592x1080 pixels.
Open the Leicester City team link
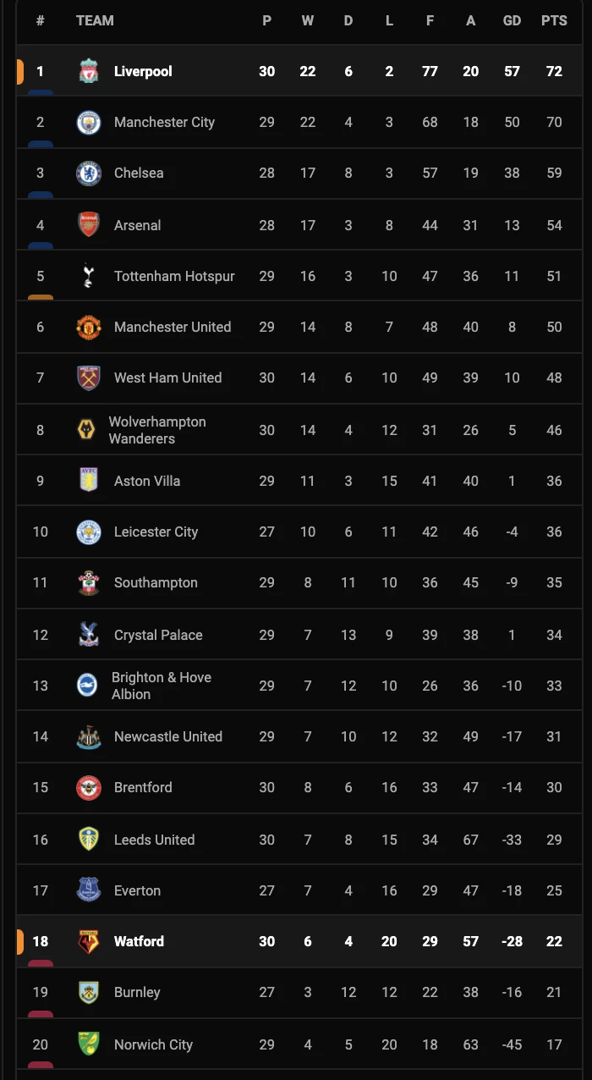(156, 532)
